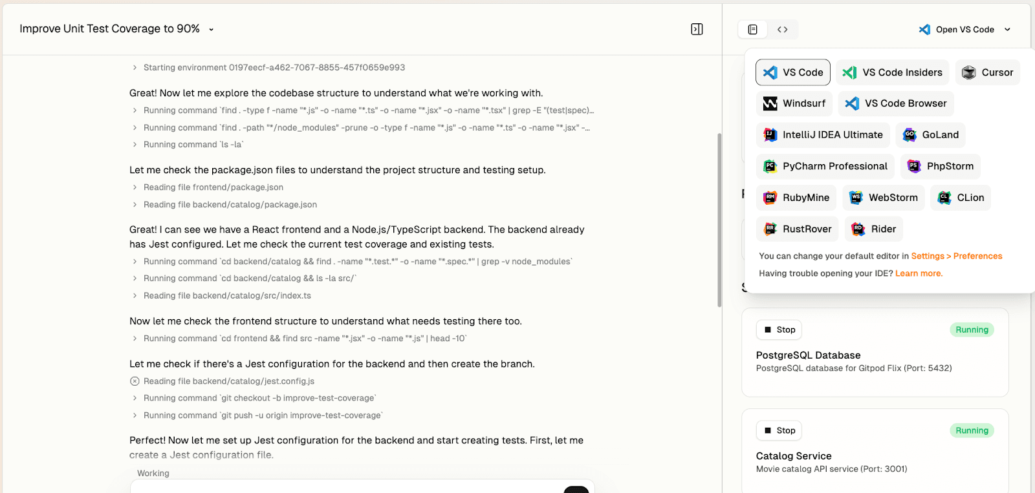This screenshot has width=1035, height=493.
Task: Switch to the code view icon
Action: coord(782,29)
